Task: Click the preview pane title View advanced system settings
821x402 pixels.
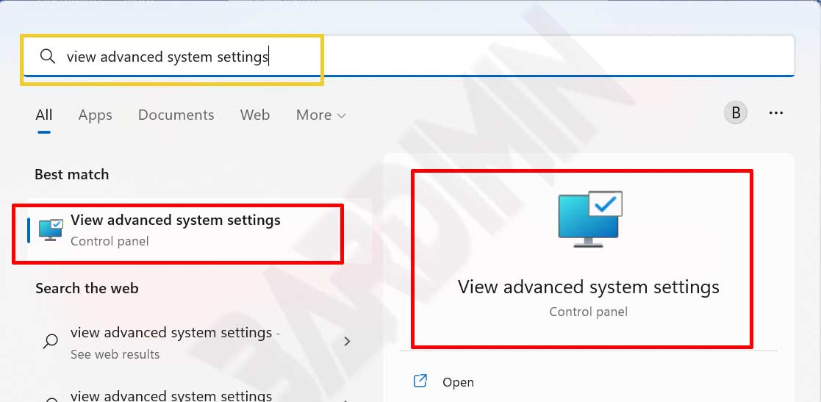Action: tap(588, 287)
